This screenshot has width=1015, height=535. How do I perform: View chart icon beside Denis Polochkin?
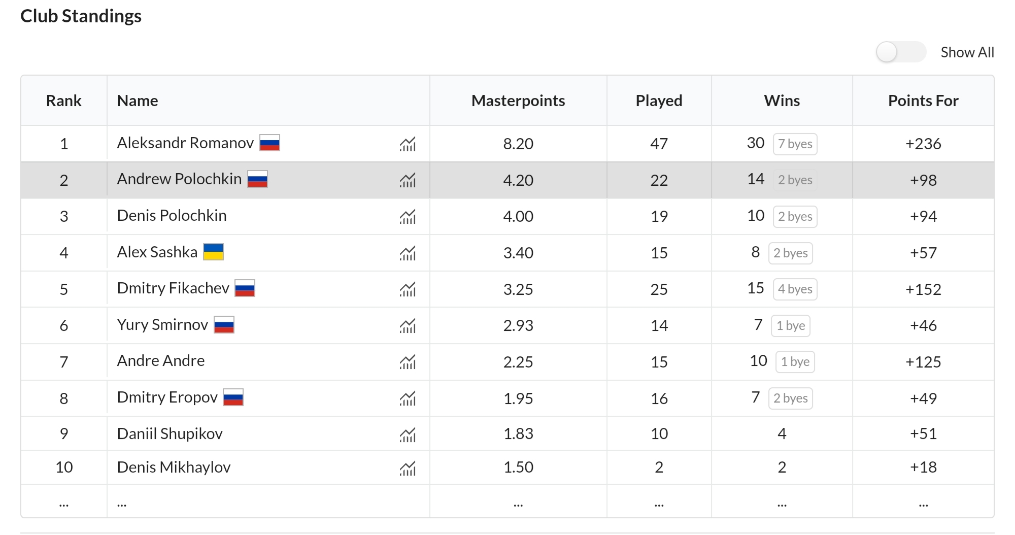point(408,217)
